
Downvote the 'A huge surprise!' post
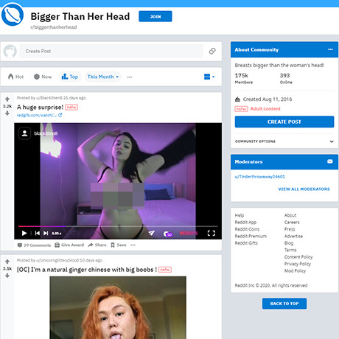(7, 113)
